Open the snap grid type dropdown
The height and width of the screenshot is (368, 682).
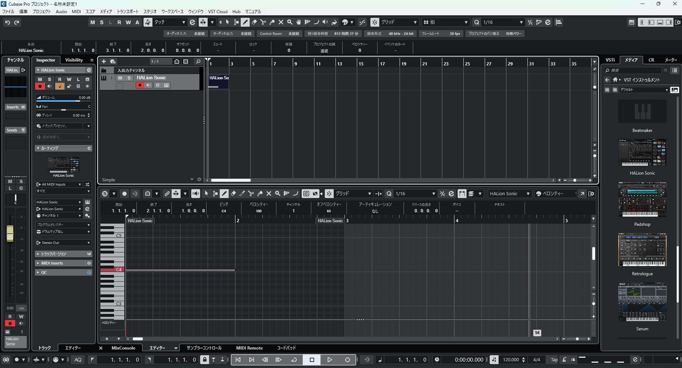click(x=399, y=22)
